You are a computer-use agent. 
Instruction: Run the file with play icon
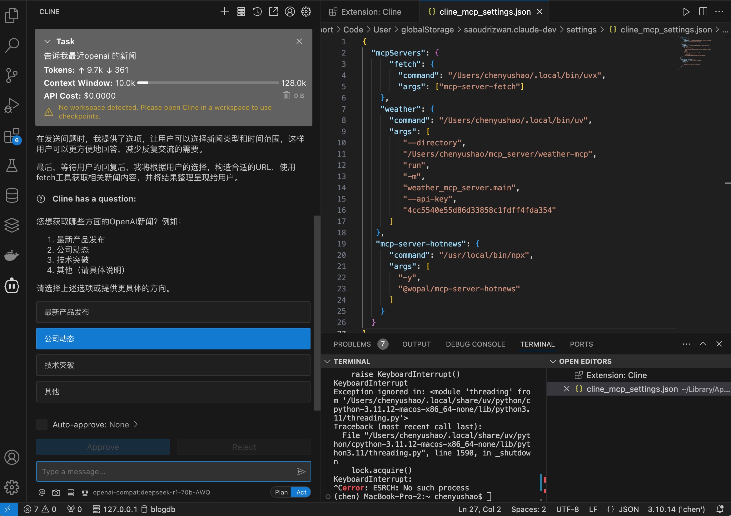pyautogui.click(x=686, y=12)
